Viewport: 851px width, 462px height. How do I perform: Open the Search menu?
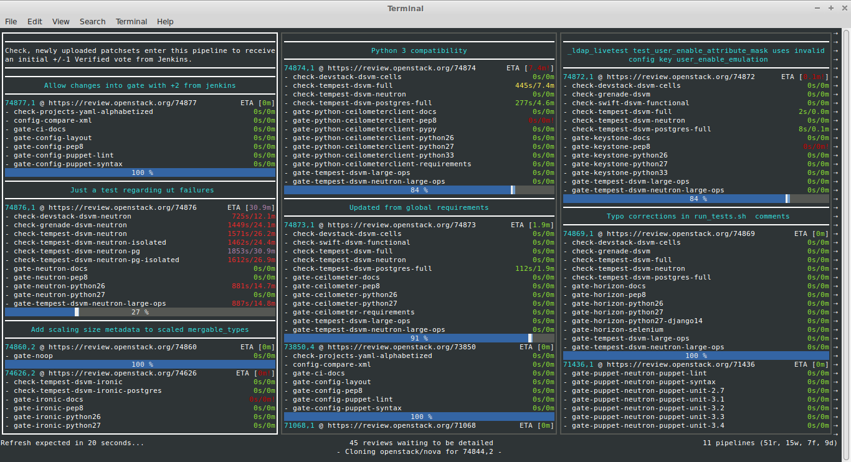tap(92, 21)
